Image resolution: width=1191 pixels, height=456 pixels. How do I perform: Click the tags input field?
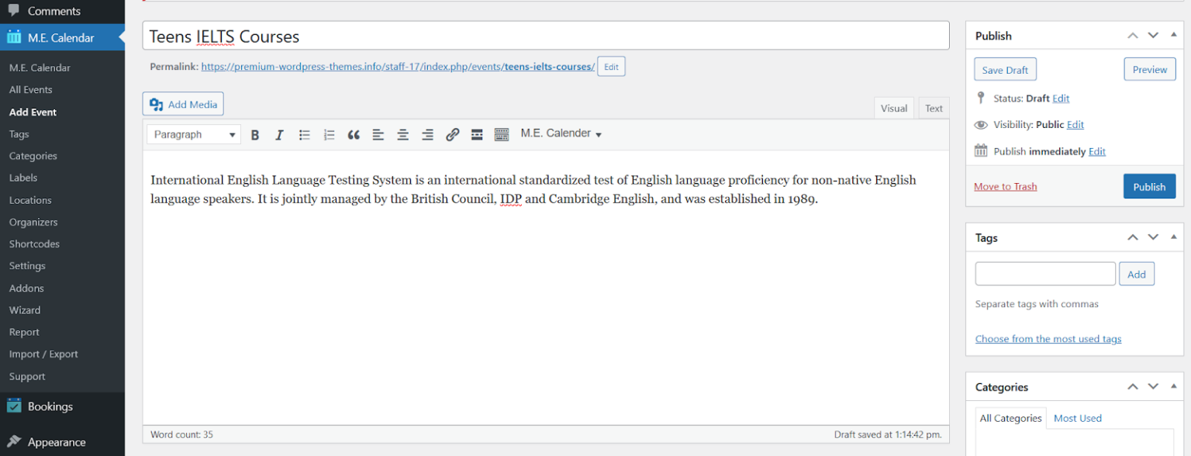pyautogui.click(x=1044, y=274)
